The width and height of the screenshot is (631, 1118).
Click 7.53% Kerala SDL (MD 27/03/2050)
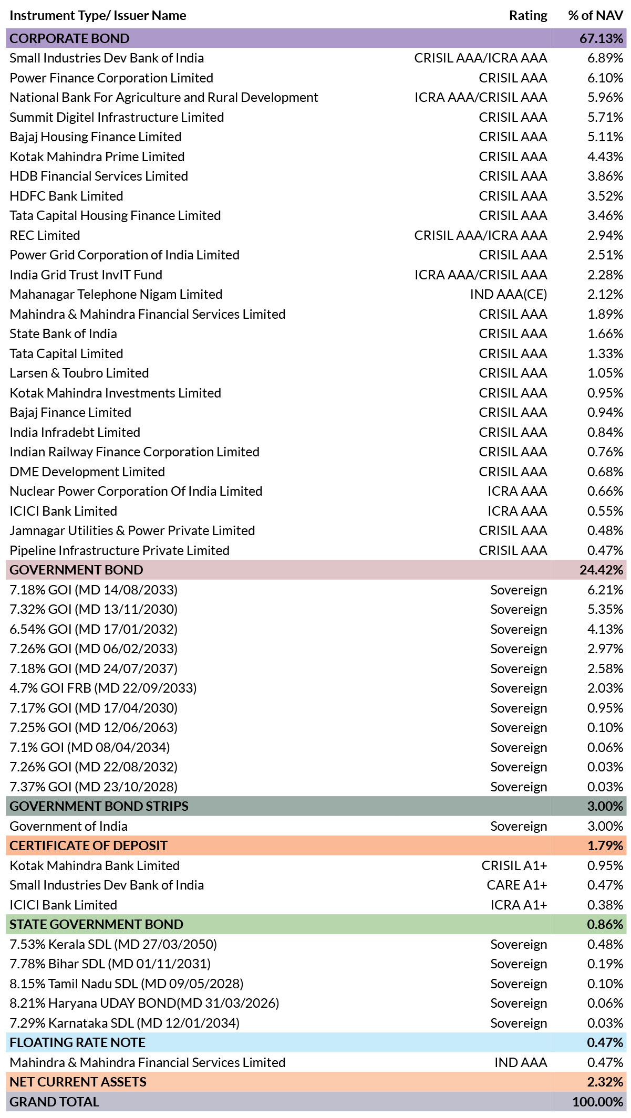(x=113, y=944)
